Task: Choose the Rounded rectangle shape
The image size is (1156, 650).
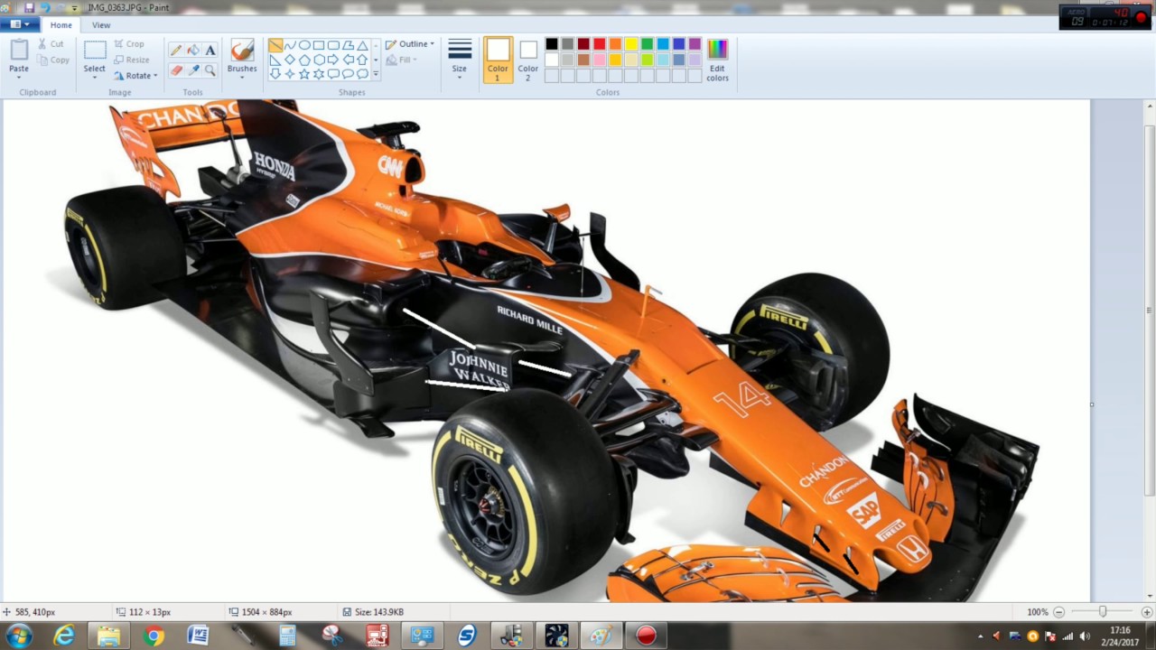Action: (333, 45)
